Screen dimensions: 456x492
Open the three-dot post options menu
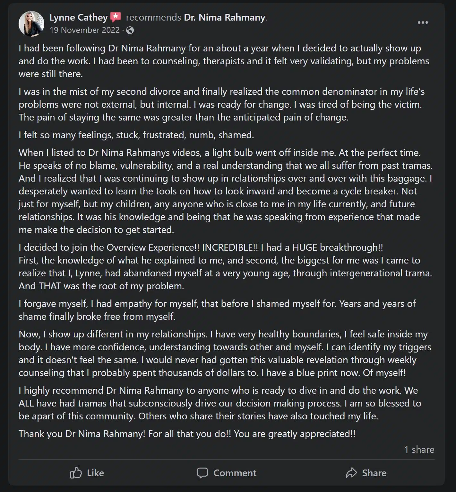[x=423, y=22]
